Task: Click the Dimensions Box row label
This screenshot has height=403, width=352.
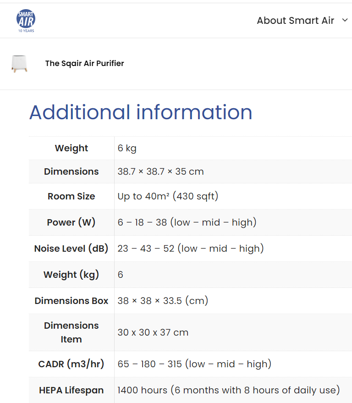Action: tap(71, 301)
